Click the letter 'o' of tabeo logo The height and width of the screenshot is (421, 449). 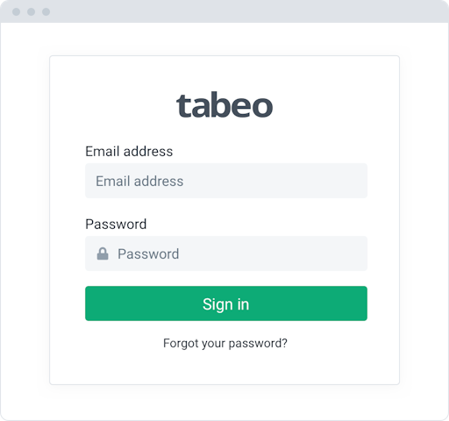262,107
